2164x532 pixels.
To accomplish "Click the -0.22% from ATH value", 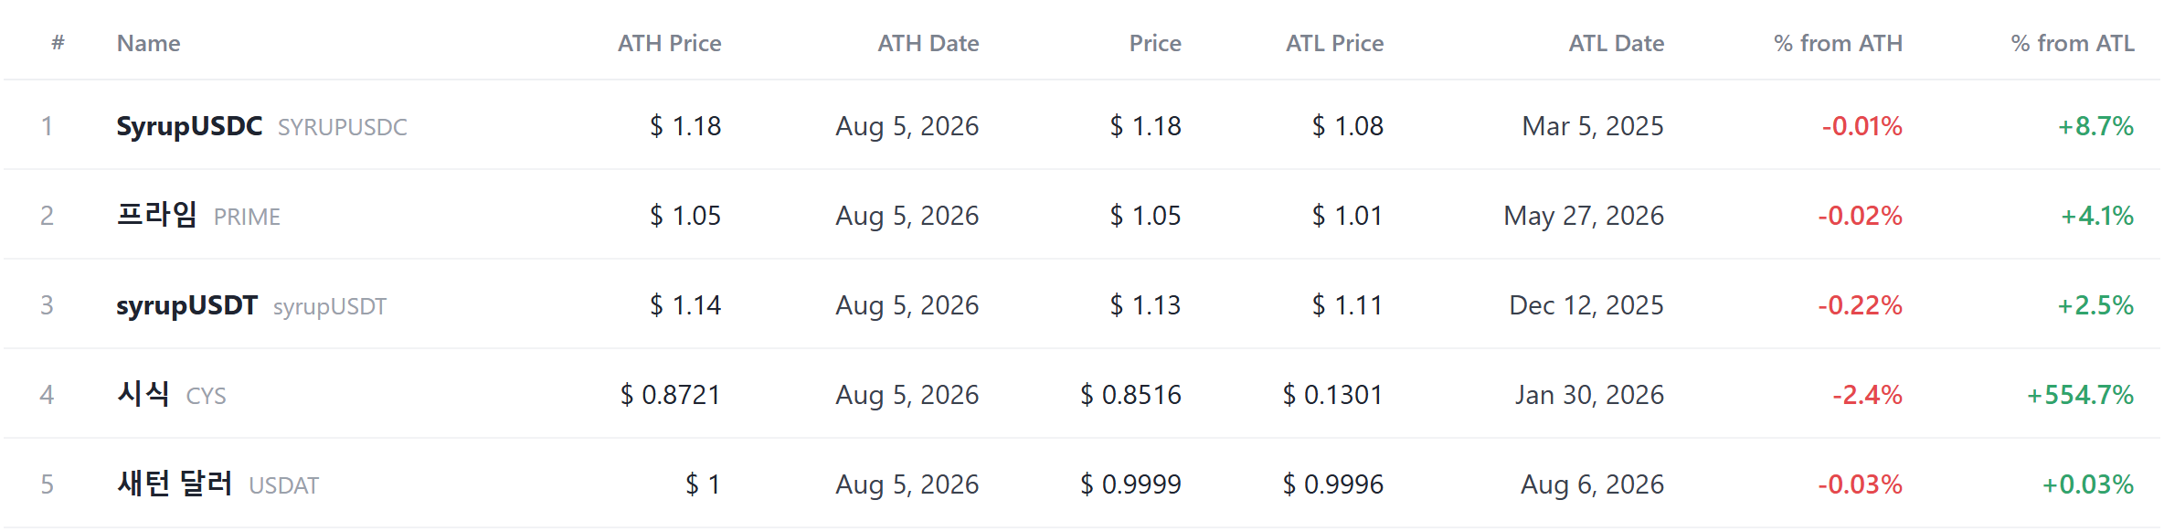I will point(1860,305).
